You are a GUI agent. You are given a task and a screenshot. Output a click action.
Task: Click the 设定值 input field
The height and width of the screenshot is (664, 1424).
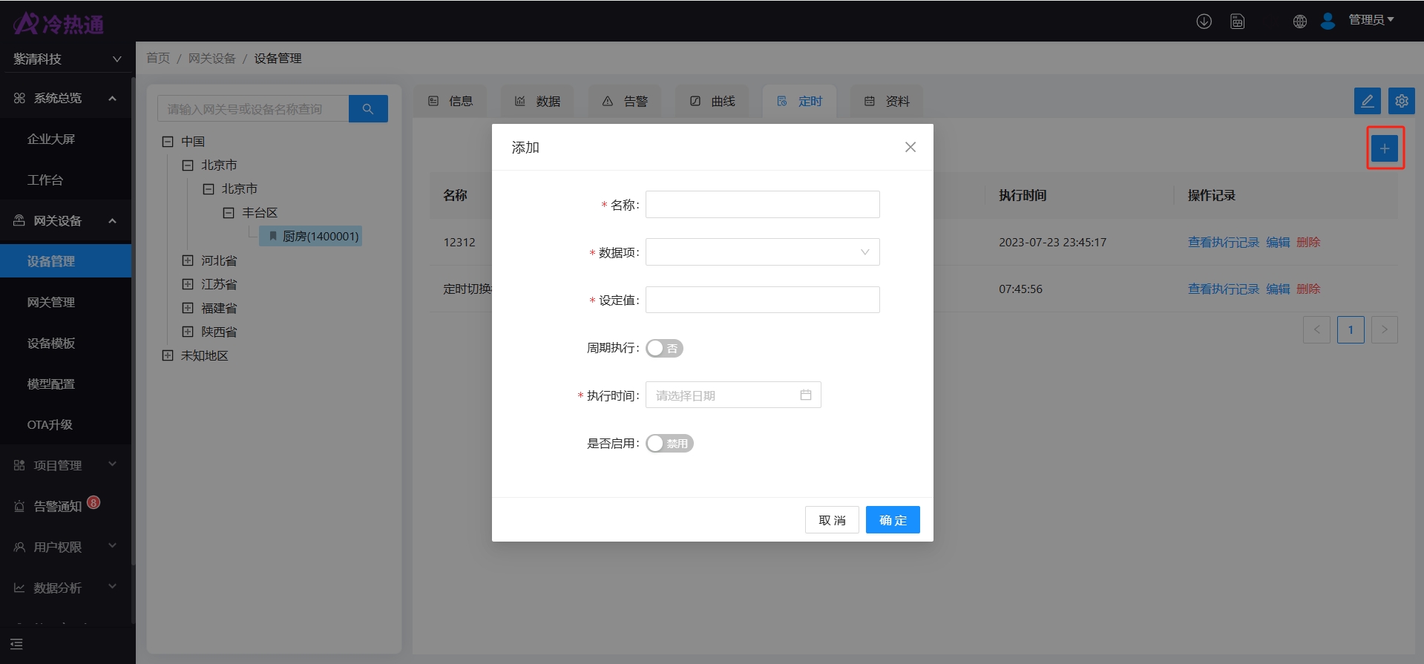(763, 300)
